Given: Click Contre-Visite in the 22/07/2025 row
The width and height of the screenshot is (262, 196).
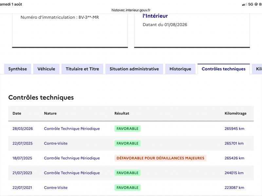Looking at the screenshot, I should coord(56,143).
